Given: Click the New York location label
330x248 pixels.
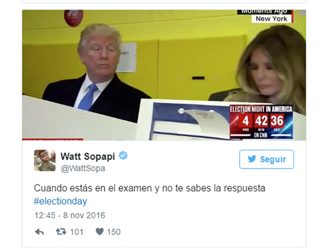Looking at the screenshot, I should tap(271, 19).
